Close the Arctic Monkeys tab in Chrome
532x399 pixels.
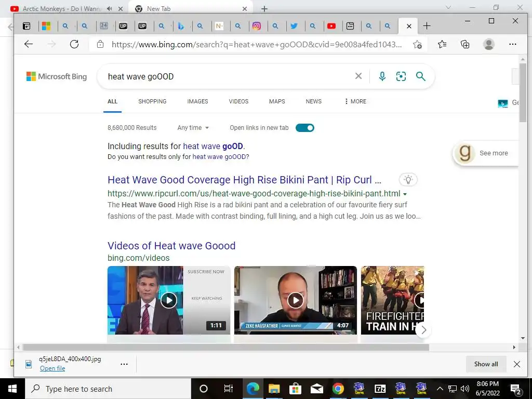(121, 9)
